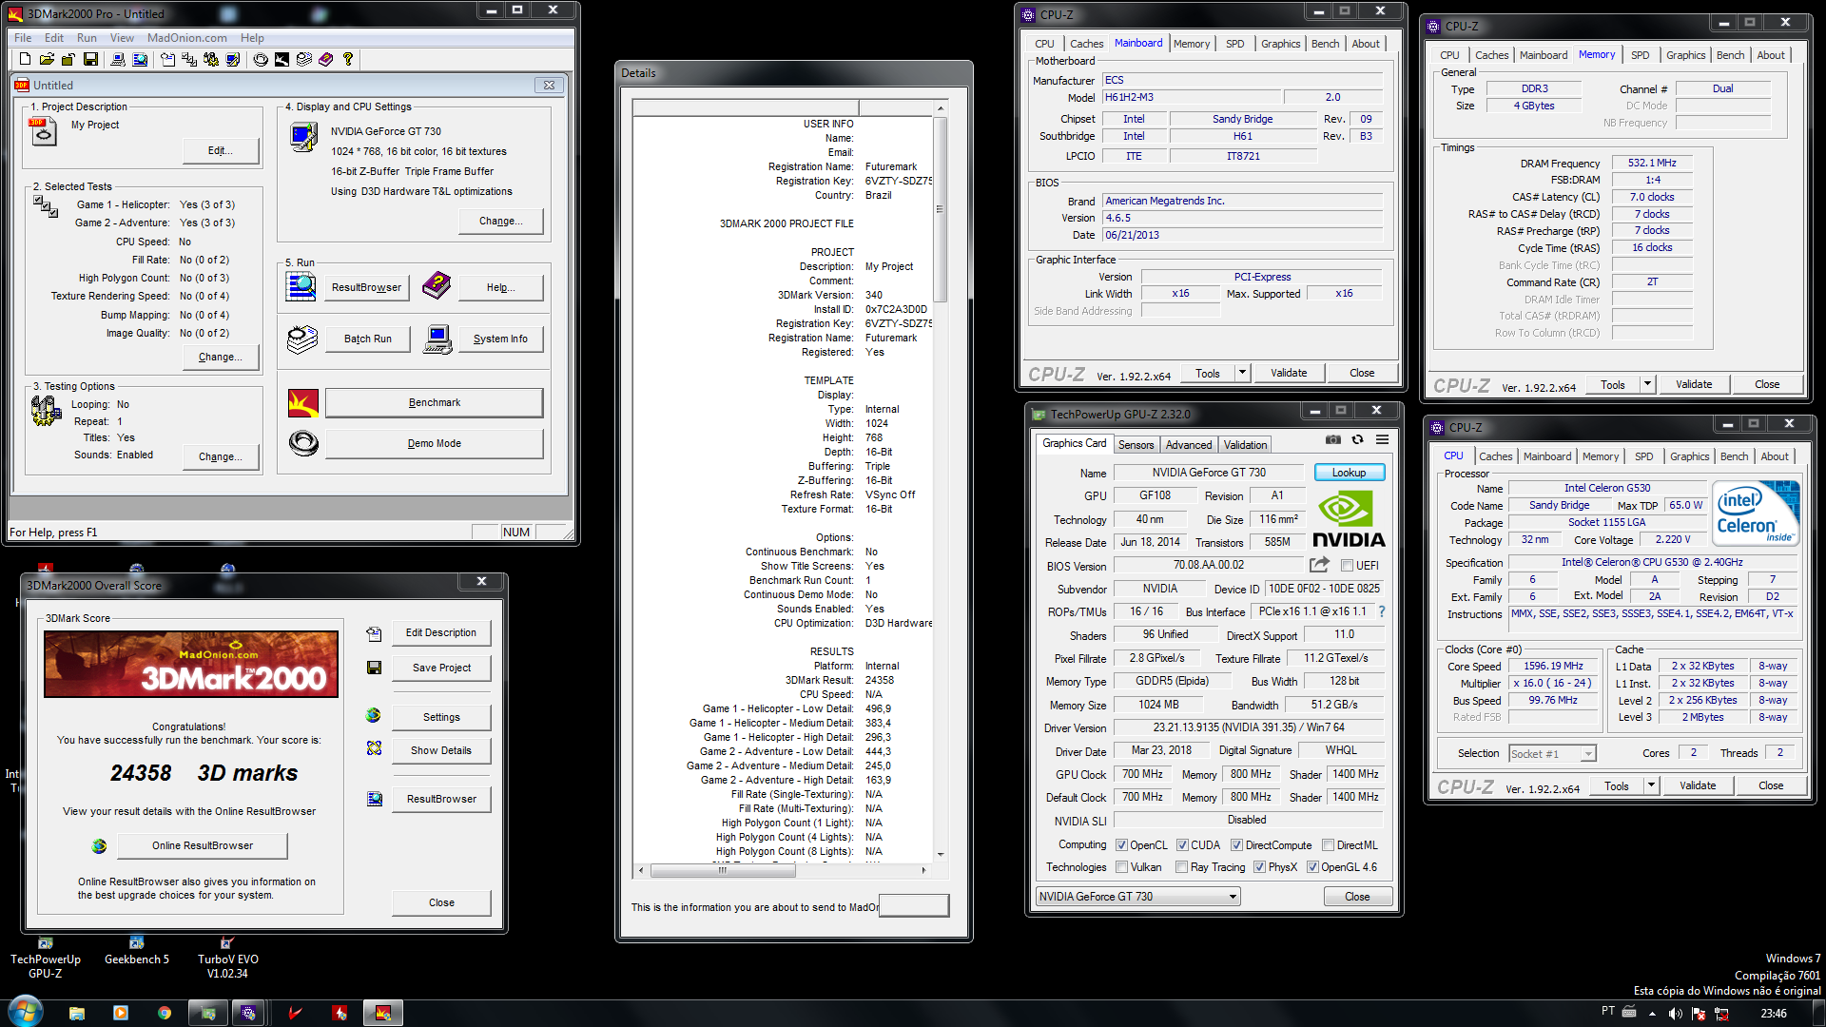Viewport: 1826px width, 1027px height.
Task: Click the System Info button
Action: [x=500, y=339]
